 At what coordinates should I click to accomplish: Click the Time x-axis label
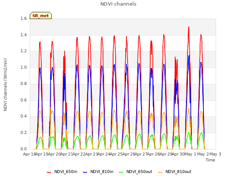(210, 160)
